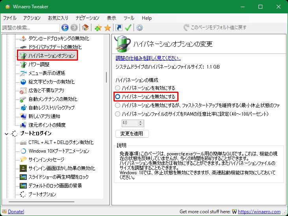Viewport: 288px width, 216px height.
Task: Select disable hibernation but keep fast startup option
Action: pyautogui.click(x=117, y=105)
